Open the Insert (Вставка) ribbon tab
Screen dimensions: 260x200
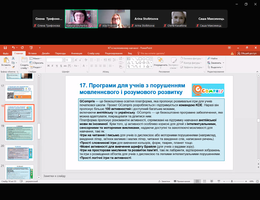(x=32, y=54)
